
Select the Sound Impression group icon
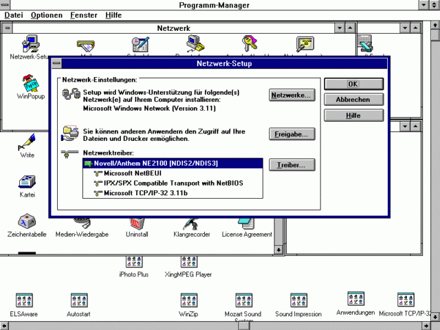coord(298,301)
